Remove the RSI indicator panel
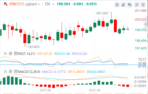Image resolution: width=148 pixels, height=94 pixels. (5, 54)
